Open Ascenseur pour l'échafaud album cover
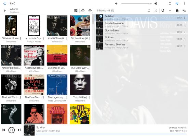The width and height of the screenshot is (188, 136). [34, 55]
